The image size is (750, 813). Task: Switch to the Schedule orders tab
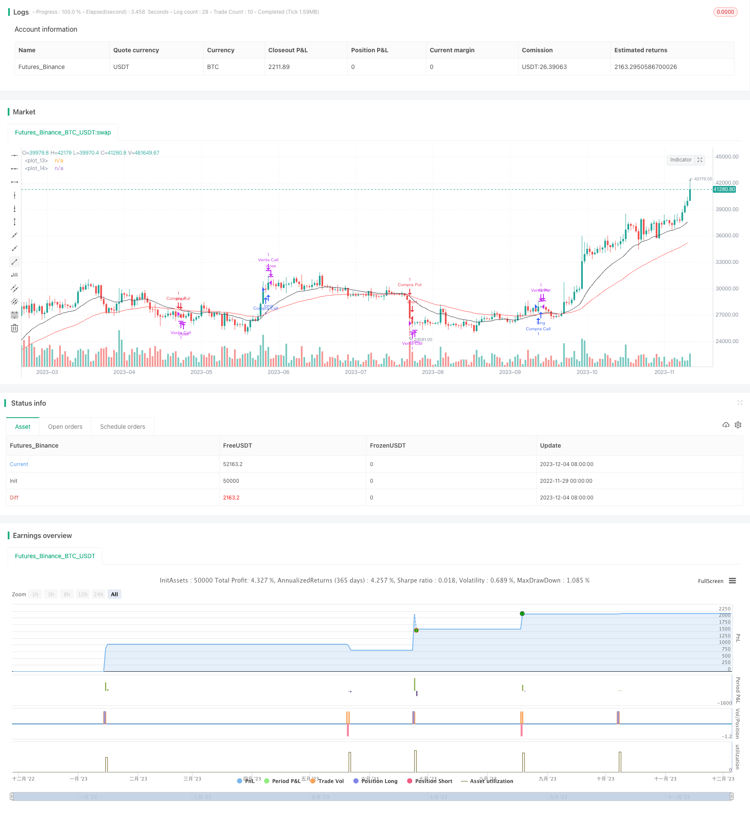123,427
